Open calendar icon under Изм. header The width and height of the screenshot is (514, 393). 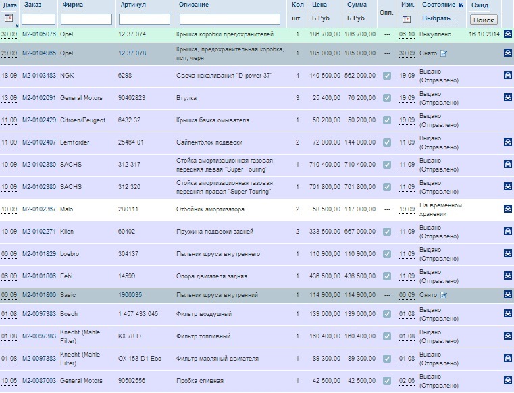(406, 19)
